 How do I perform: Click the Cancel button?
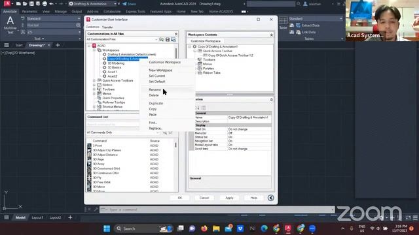click(204, 198)
